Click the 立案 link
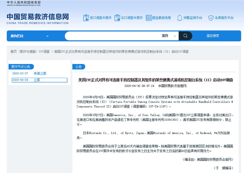 [37, 80]
